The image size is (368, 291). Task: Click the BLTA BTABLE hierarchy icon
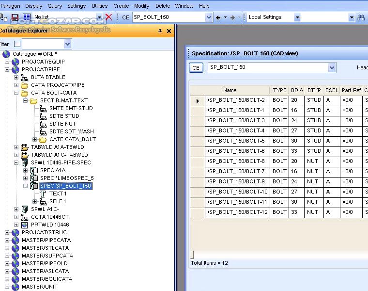(x=24, y=77)
